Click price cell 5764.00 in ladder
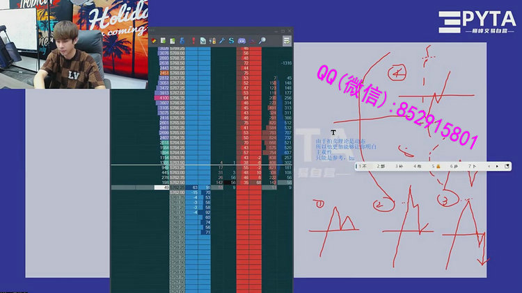Image resolution: width=522 pixels, height=293 pixels. (x=177, y=153)
